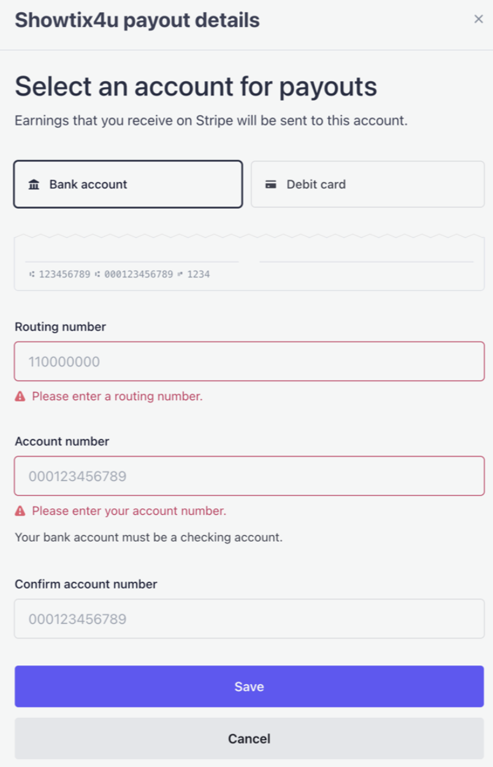Select the Debit card payout option

(x=368, y=184)
